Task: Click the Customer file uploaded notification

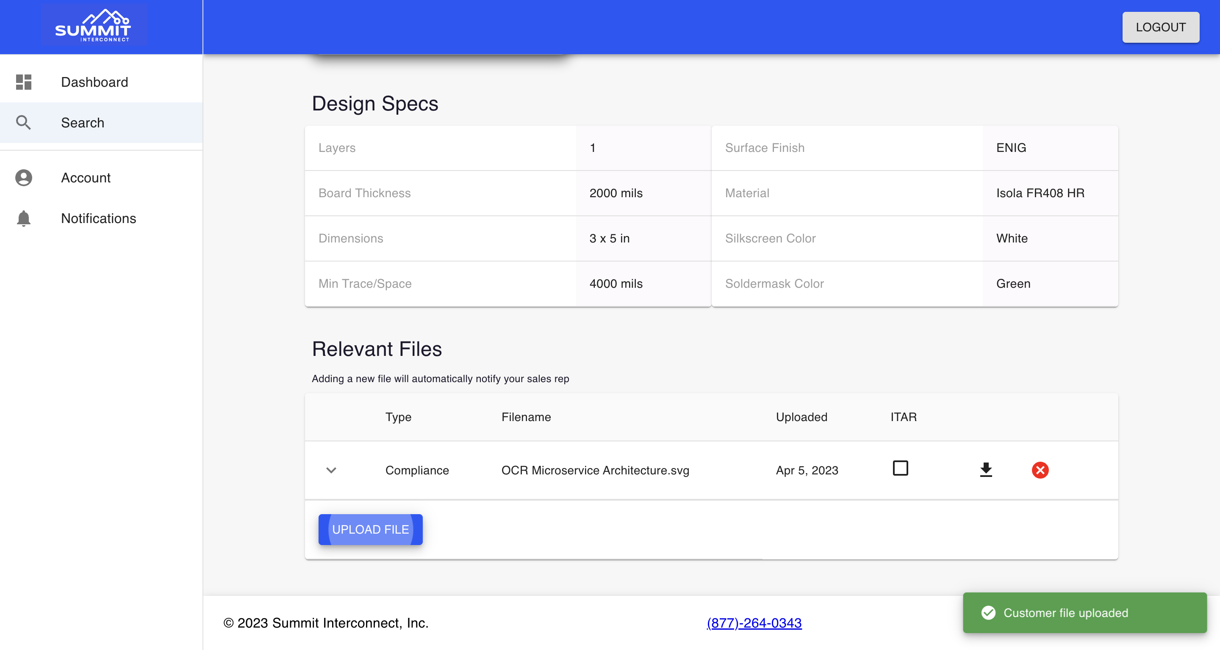Action: (x=1084, y=613)
